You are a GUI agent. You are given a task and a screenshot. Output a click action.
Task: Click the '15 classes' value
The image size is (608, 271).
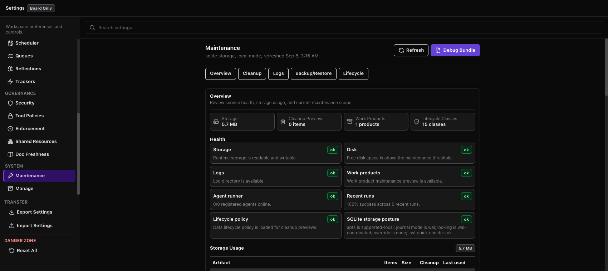coord(434,124)
